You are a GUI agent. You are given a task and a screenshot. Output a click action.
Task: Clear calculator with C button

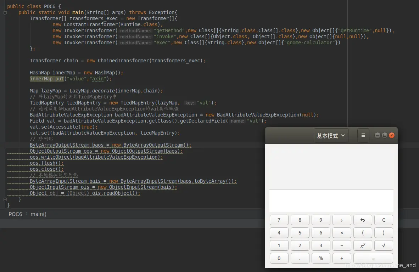pyautogui.click(x=384, y=220)
